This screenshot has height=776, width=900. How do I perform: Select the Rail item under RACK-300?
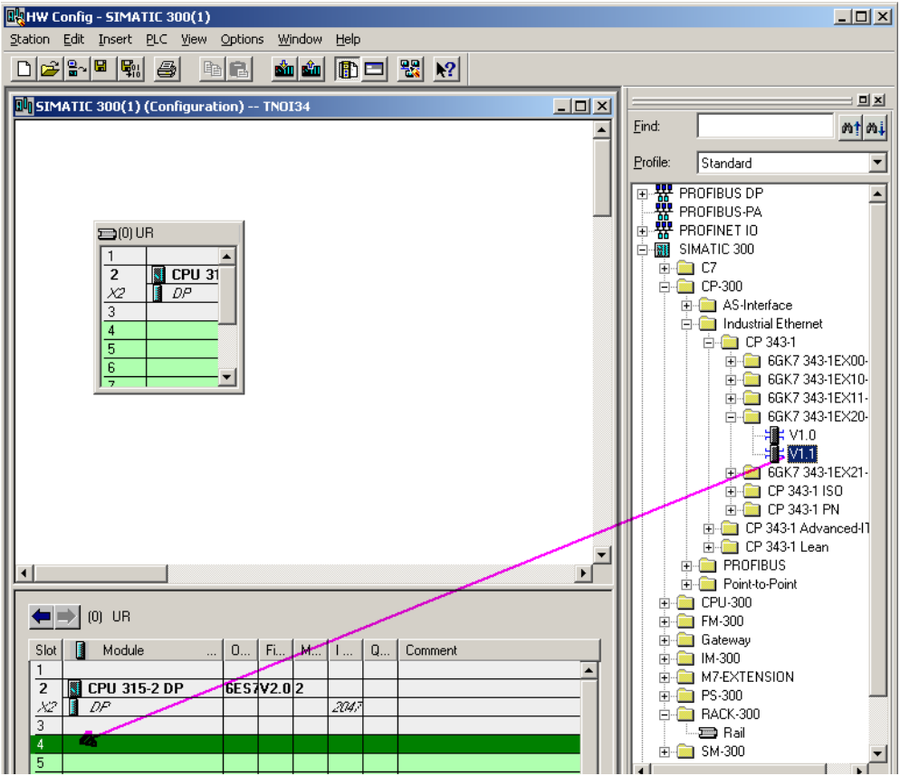click(x=733, y=733)
